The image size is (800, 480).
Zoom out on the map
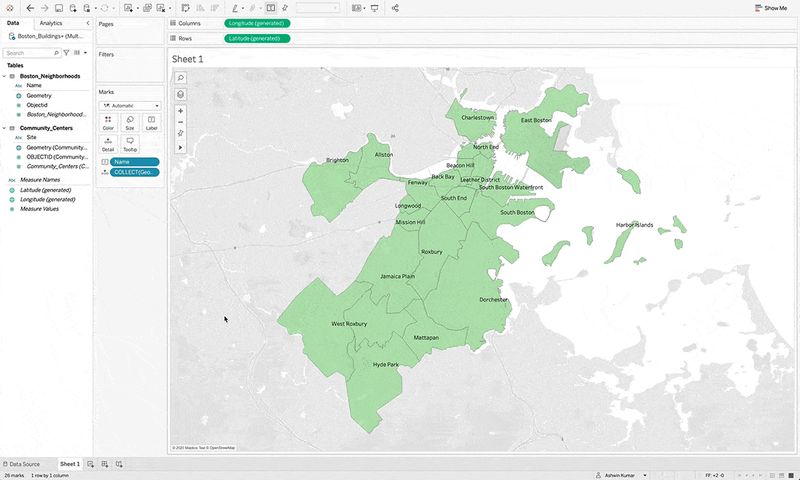181,122
